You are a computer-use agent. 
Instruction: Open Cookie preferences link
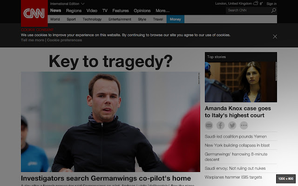(64, 40)
